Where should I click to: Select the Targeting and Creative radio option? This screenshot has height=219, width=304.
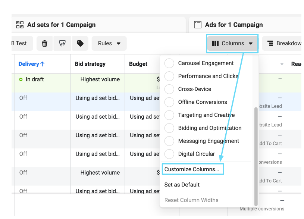169,115
